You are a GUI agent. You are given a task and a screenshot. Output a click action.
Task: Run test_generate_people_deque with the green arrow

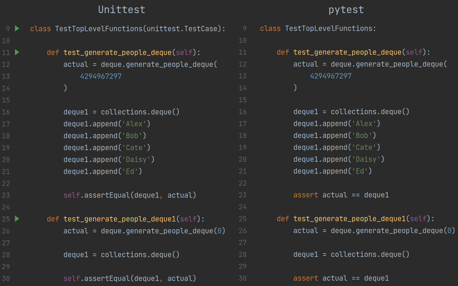[x=17, y=52]
